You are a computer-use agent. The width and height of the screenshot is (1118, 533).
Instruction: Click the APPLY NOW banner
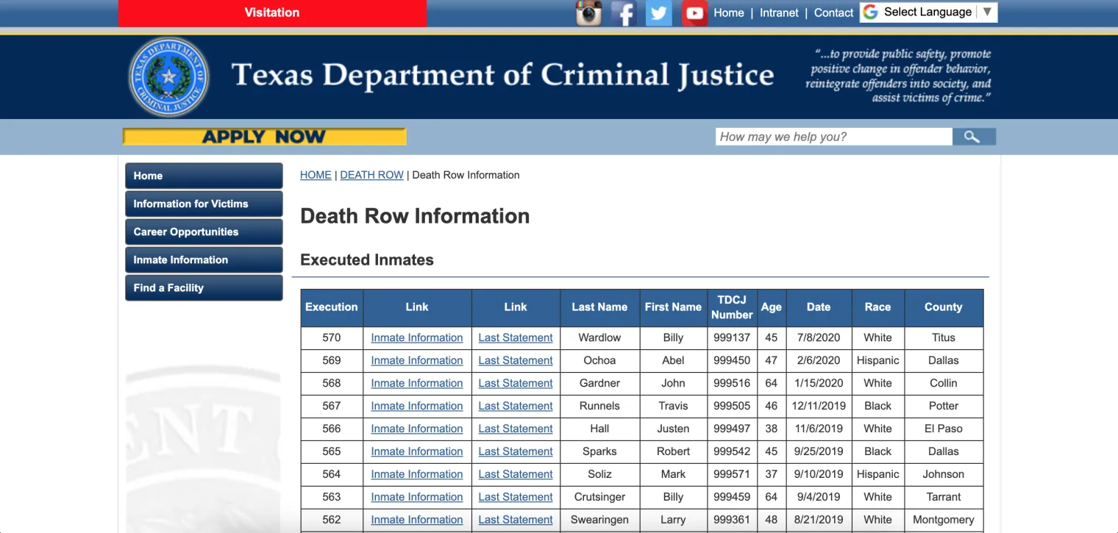[x=264, y=137]
